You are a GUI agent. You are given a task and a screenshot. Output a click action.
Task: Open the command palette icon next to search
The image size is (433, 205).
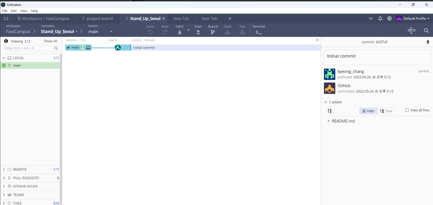click(x=412, y=31)
